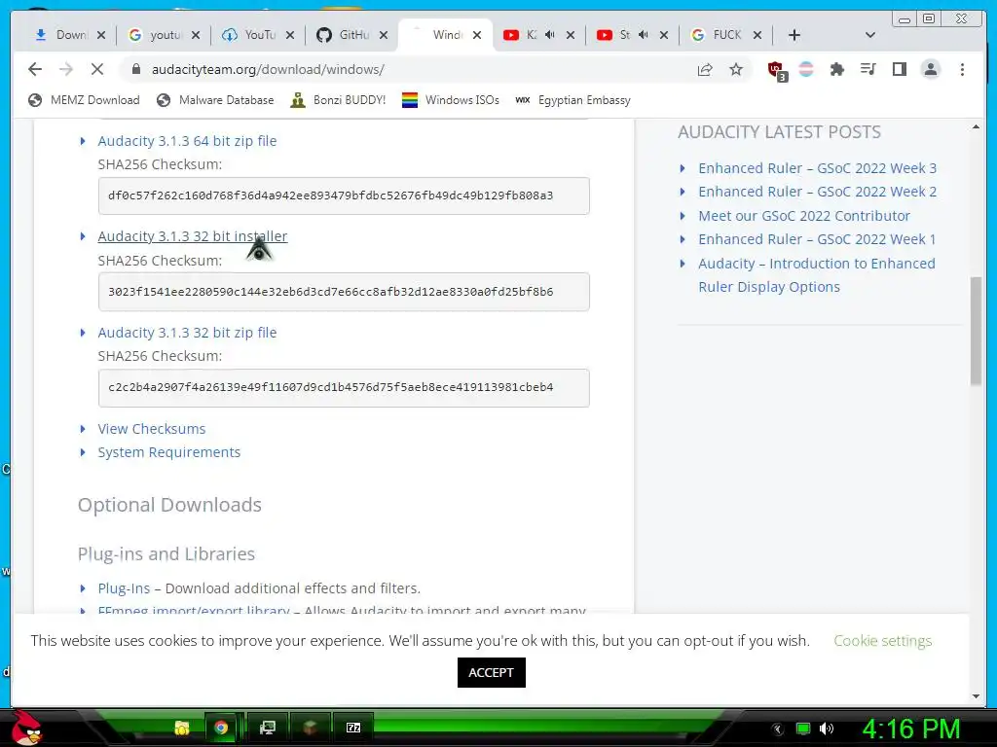Click the checksum box starting with 3023f154
Screen dimensions: 997x747
(344, 292)
